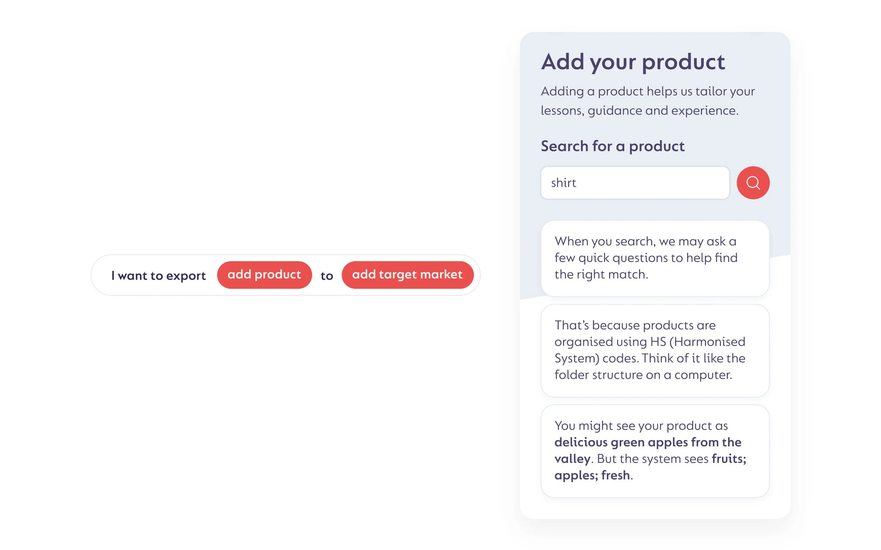
Task: Select the 'I want to export' text
Action: [158, 276]
